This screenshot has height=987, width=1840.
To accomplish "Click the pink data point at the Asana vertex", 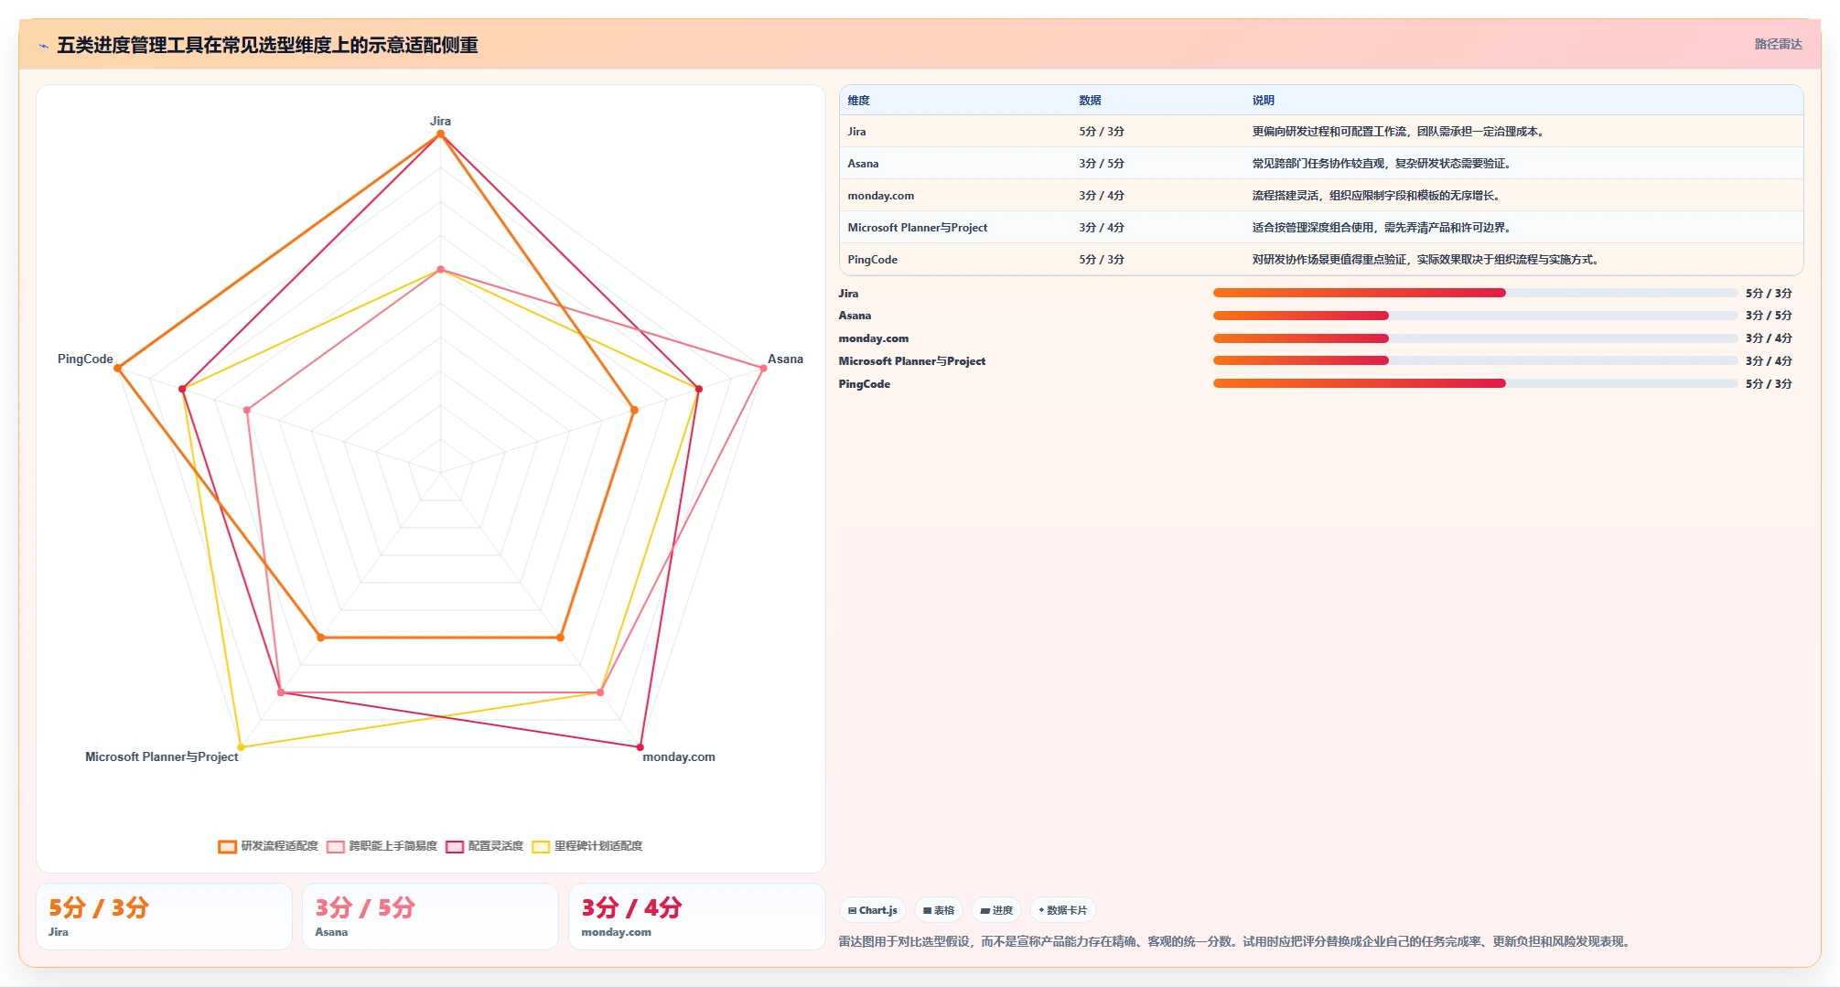I will pyautogui.click(x=763, y=368).
